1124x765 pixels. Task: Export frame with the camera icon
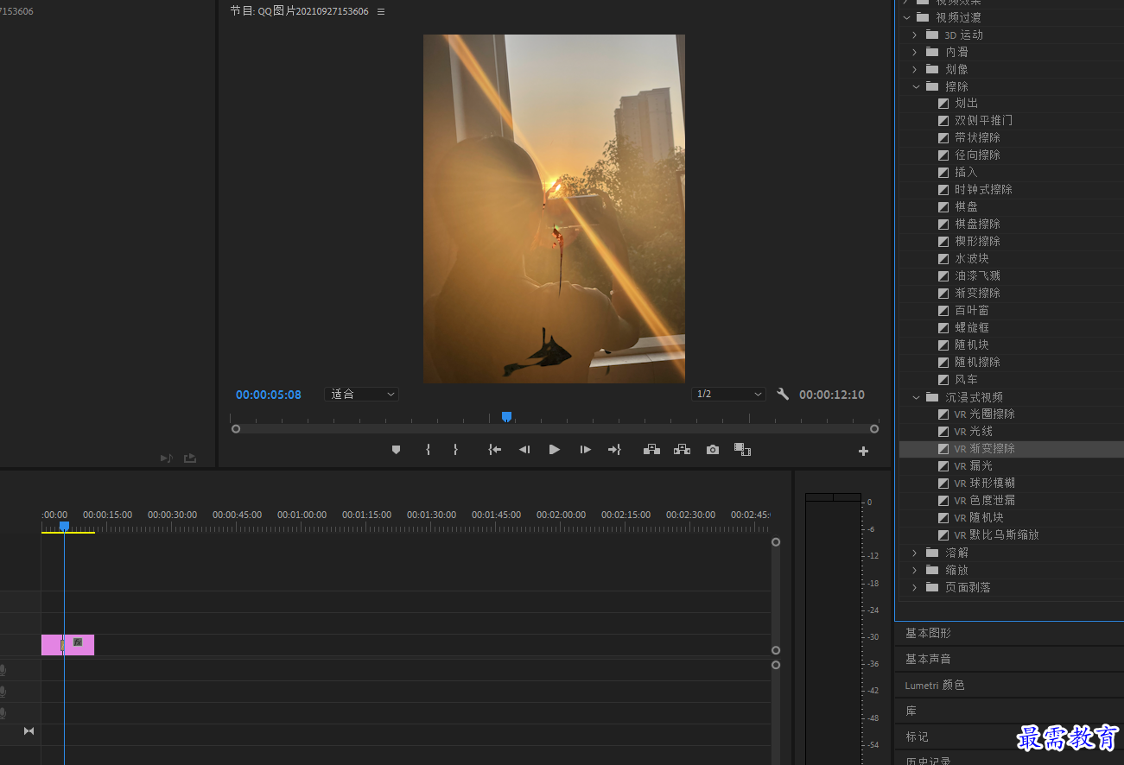712,450
